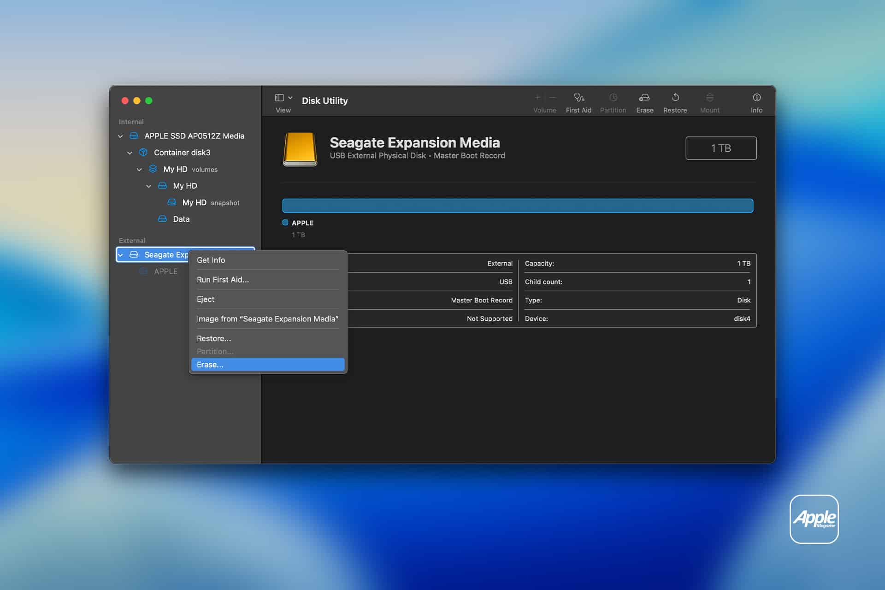Choose Image from "Seagate Expansion Media"
This screenshot has width=885, height=590.
[x=268, y=319]
